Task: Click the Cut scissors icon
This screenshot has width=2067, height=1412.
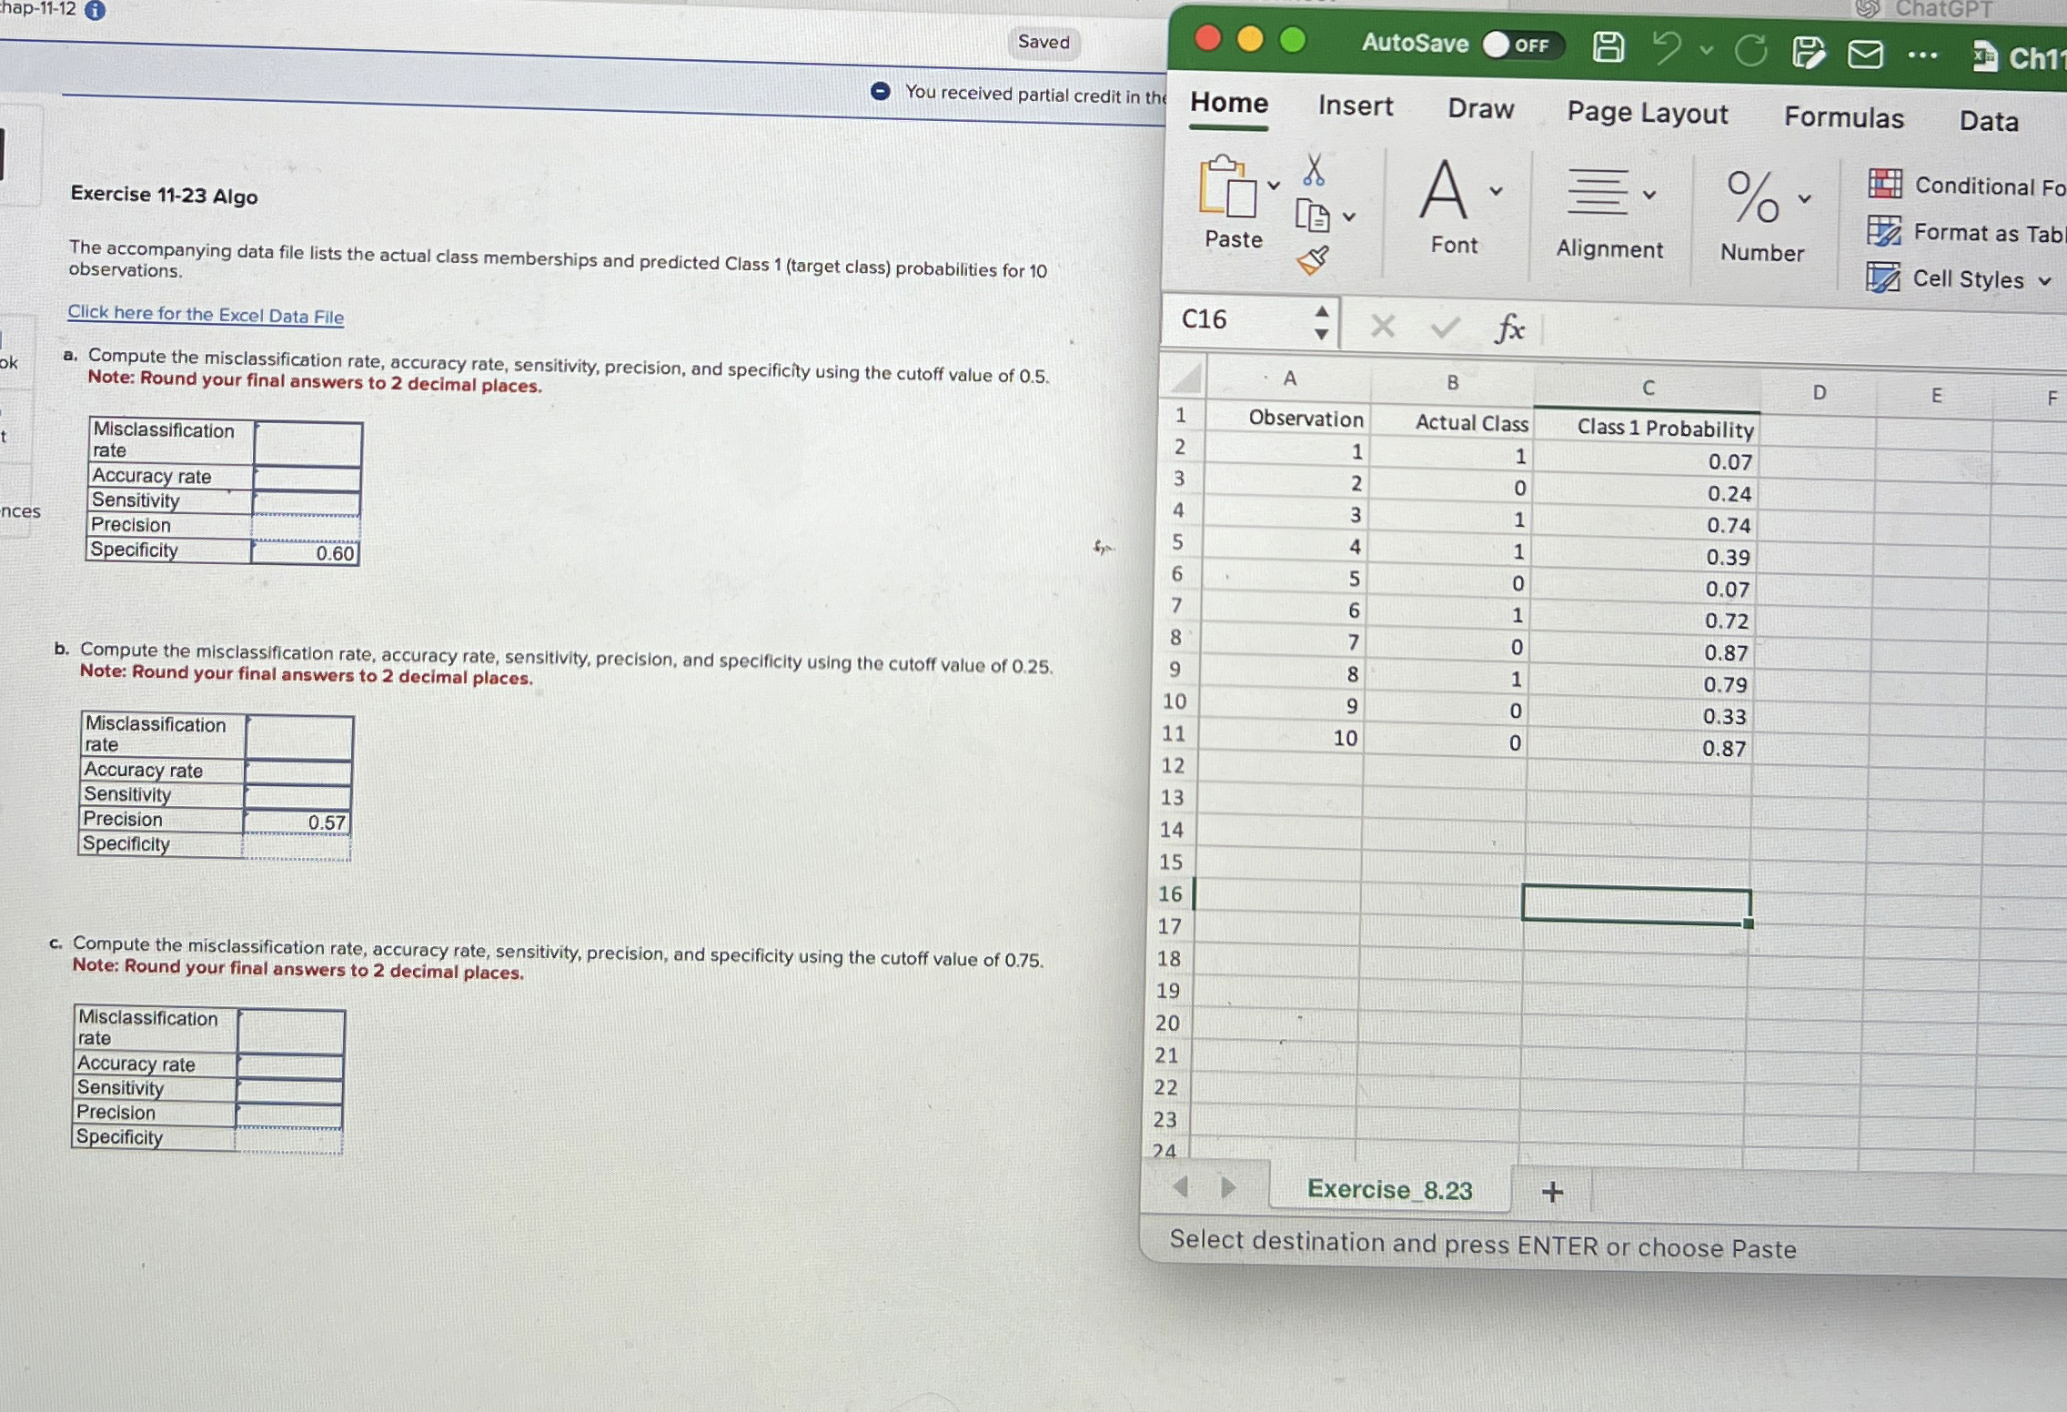Action: (x=1313, y=169)
